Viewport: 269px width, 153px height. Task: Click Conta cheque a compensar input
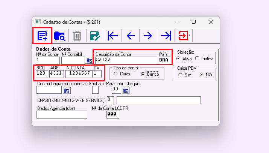point(49,90)
